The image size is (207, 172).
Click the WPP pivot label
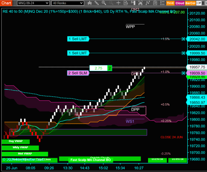tap(130, 27)
